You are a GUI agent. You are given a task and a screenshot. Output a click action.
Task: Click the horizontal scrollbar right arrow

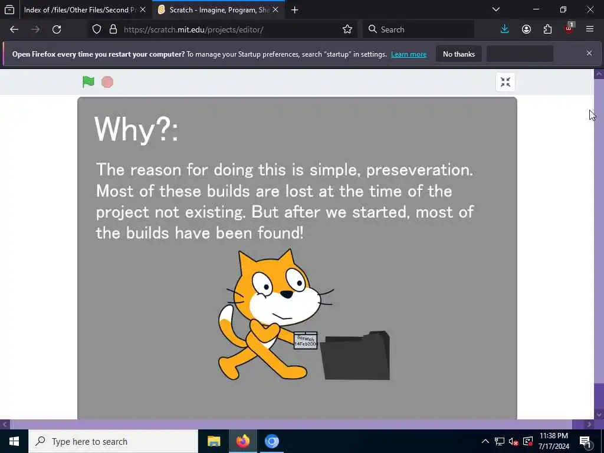tap(589, 425)
